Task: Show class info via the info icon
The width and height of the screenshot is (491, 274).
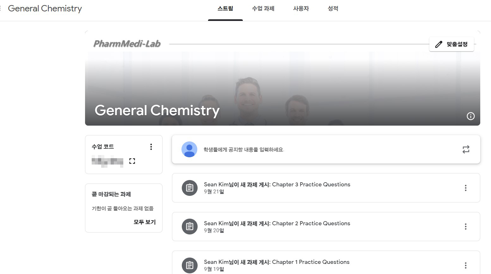Action: point(470,116)
